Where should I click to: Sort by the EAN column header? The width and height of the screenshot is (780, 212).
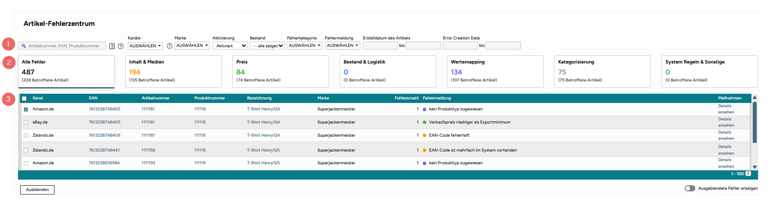tap(93, 98)
